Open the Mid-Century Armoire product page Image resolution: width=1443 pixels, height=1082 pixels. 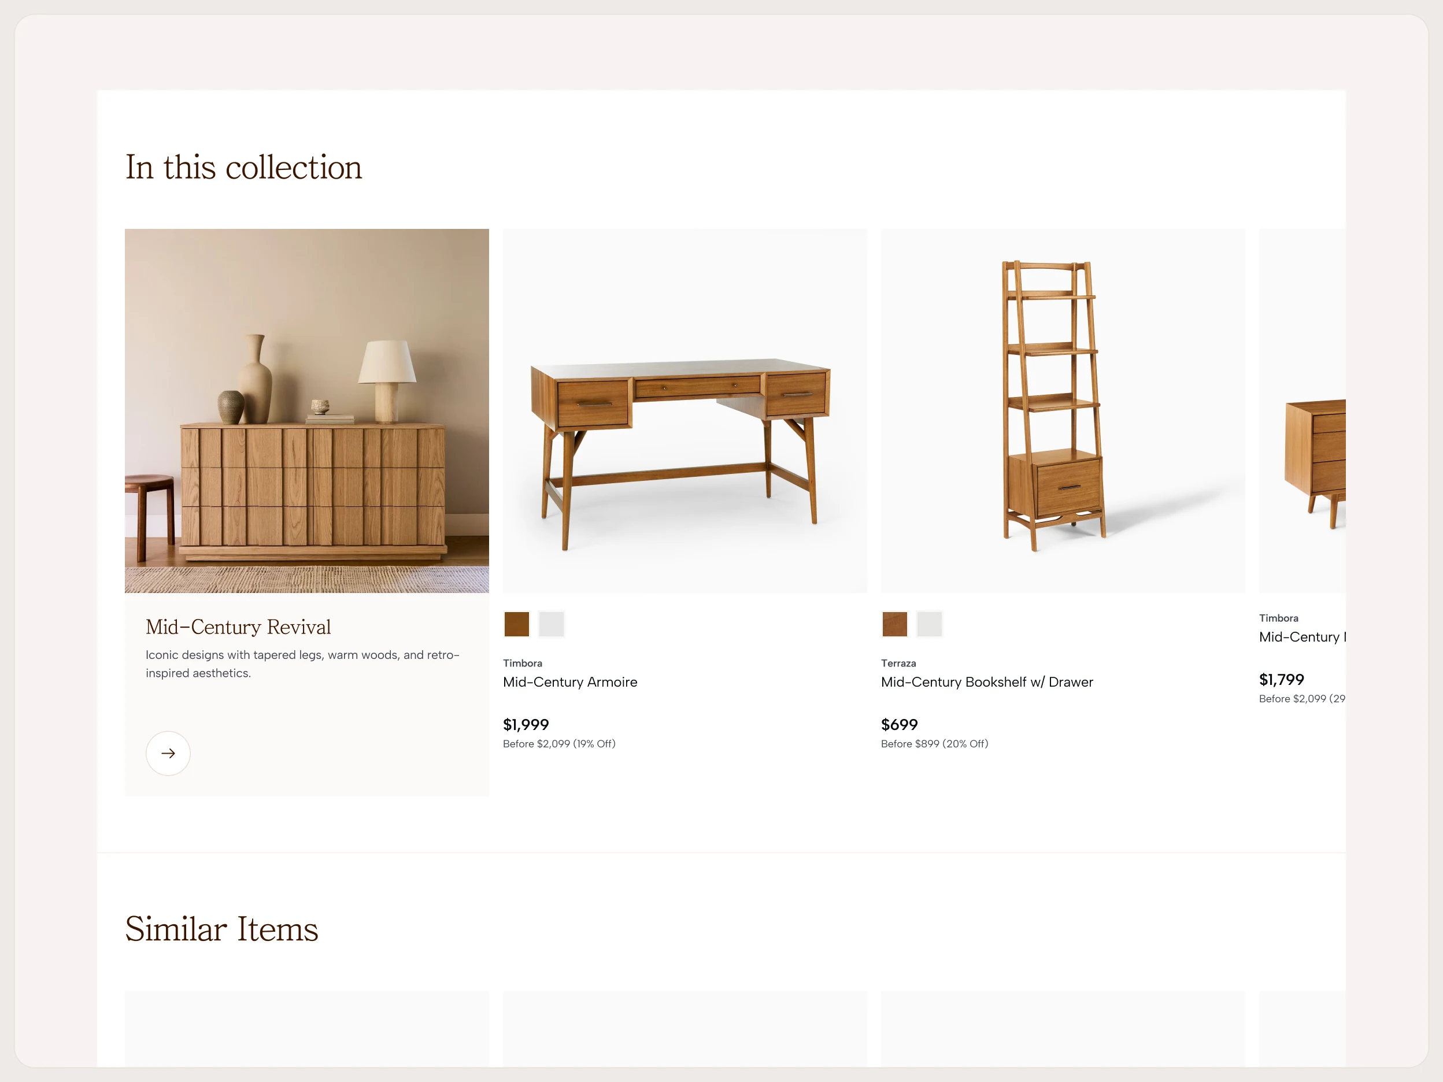(x=569, y=682)
